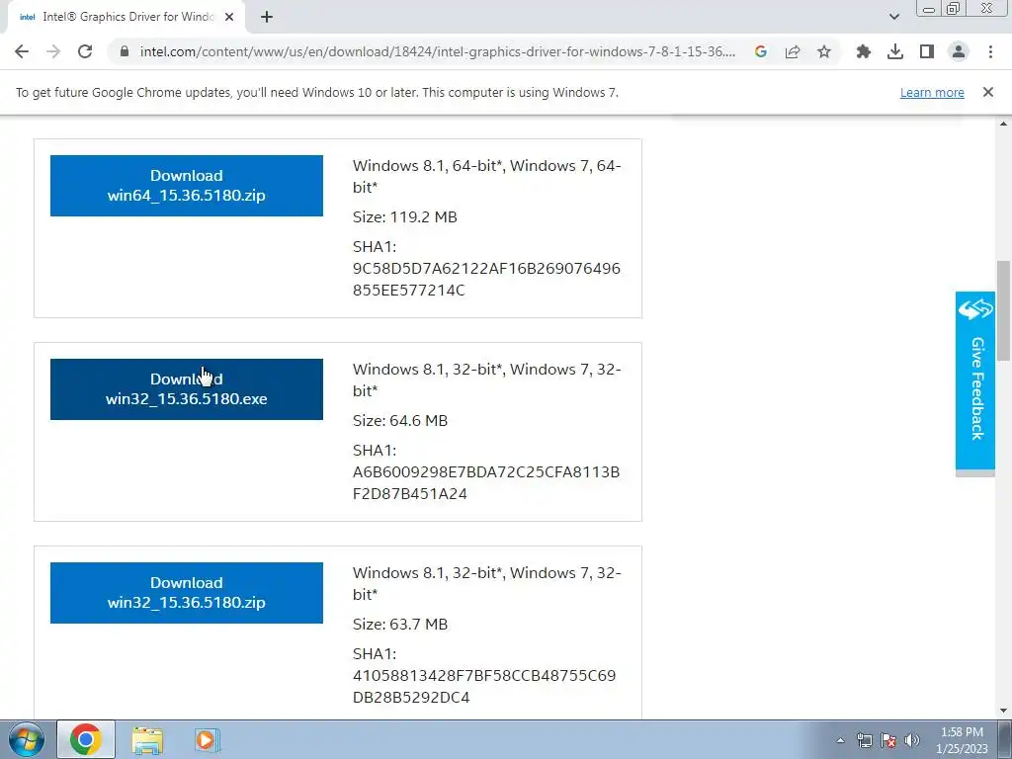Screen dimensions: 1012x759
Task: Bookmark this page with the star
Action: (824, 51)
